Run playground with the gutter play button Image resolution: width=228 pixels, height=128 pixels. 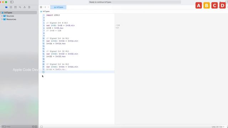(43, 72)
